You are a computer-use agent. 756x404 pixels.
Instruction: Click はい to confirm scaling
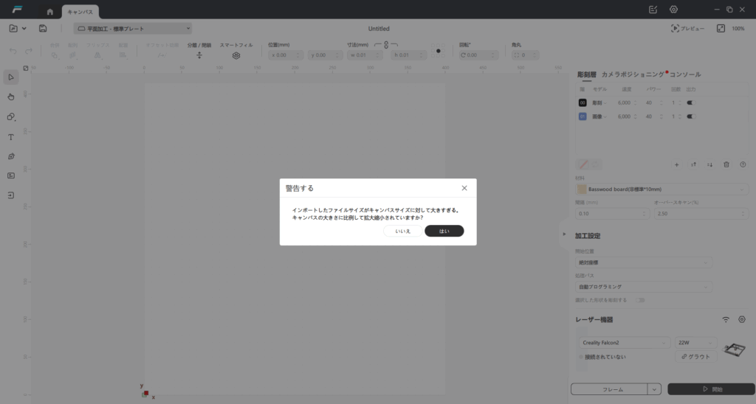click(444, 231)
